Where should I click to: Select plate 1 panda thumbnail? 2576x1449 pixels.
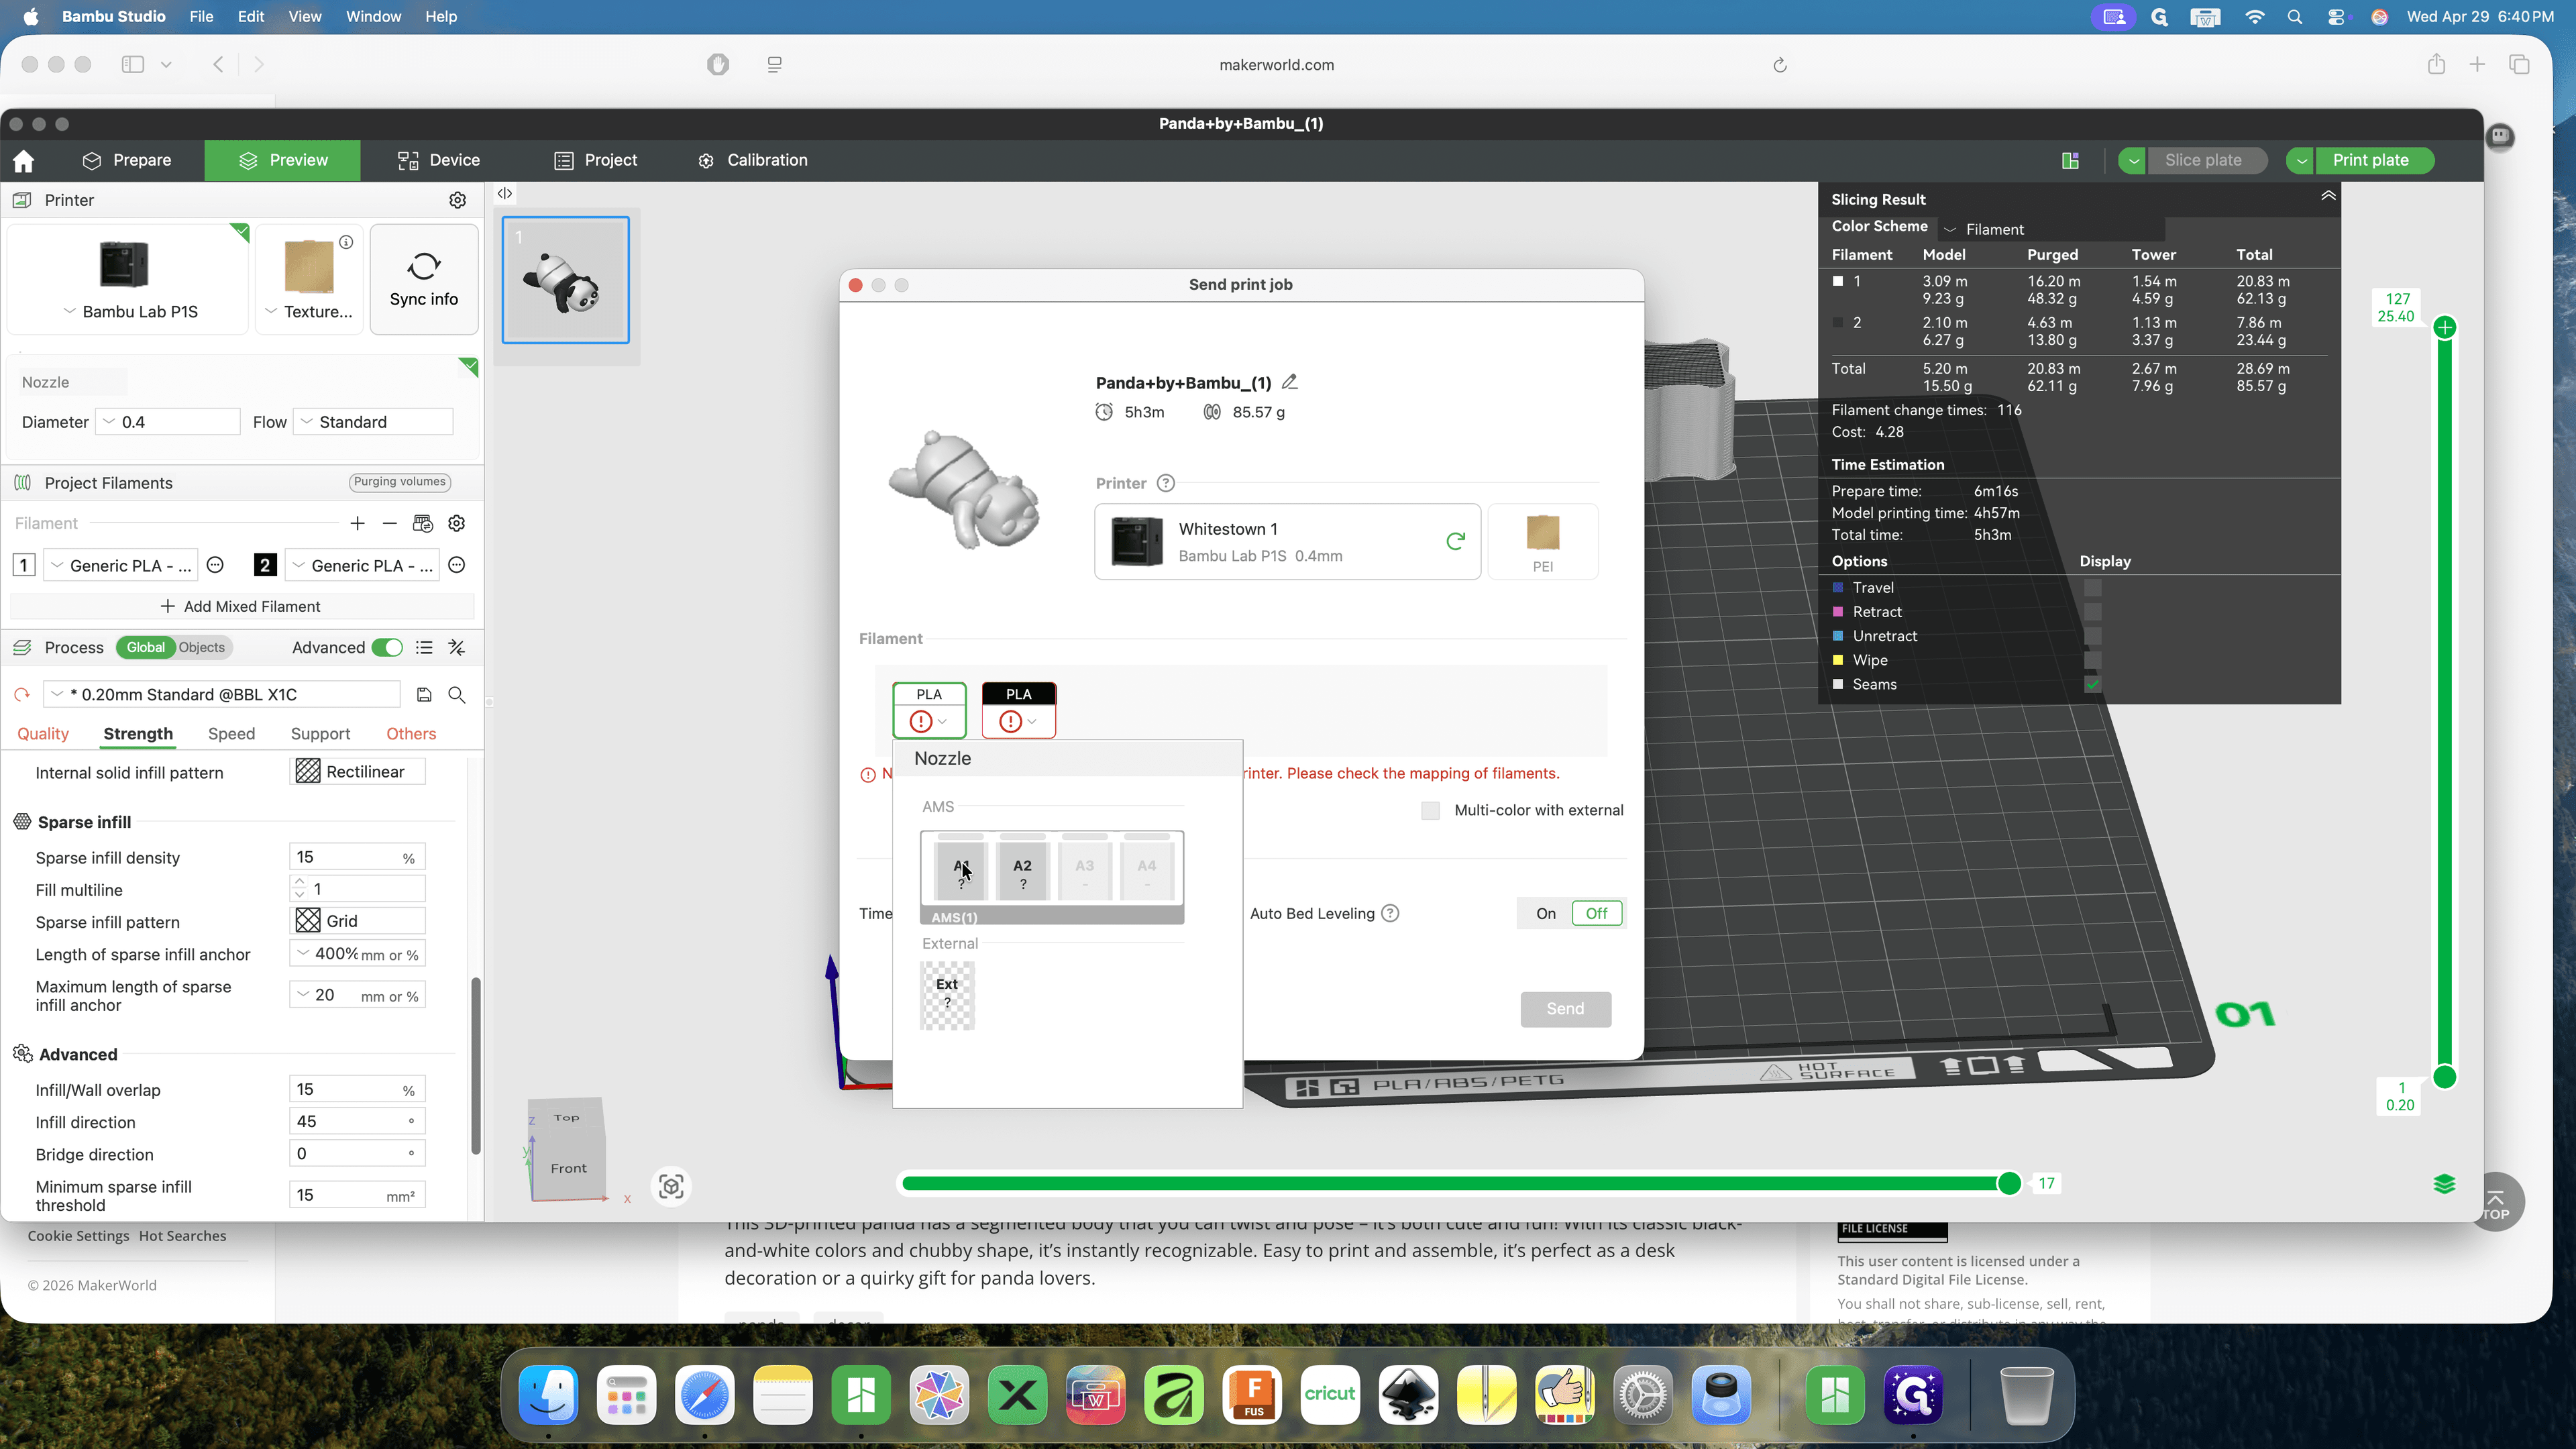[566, 280]
